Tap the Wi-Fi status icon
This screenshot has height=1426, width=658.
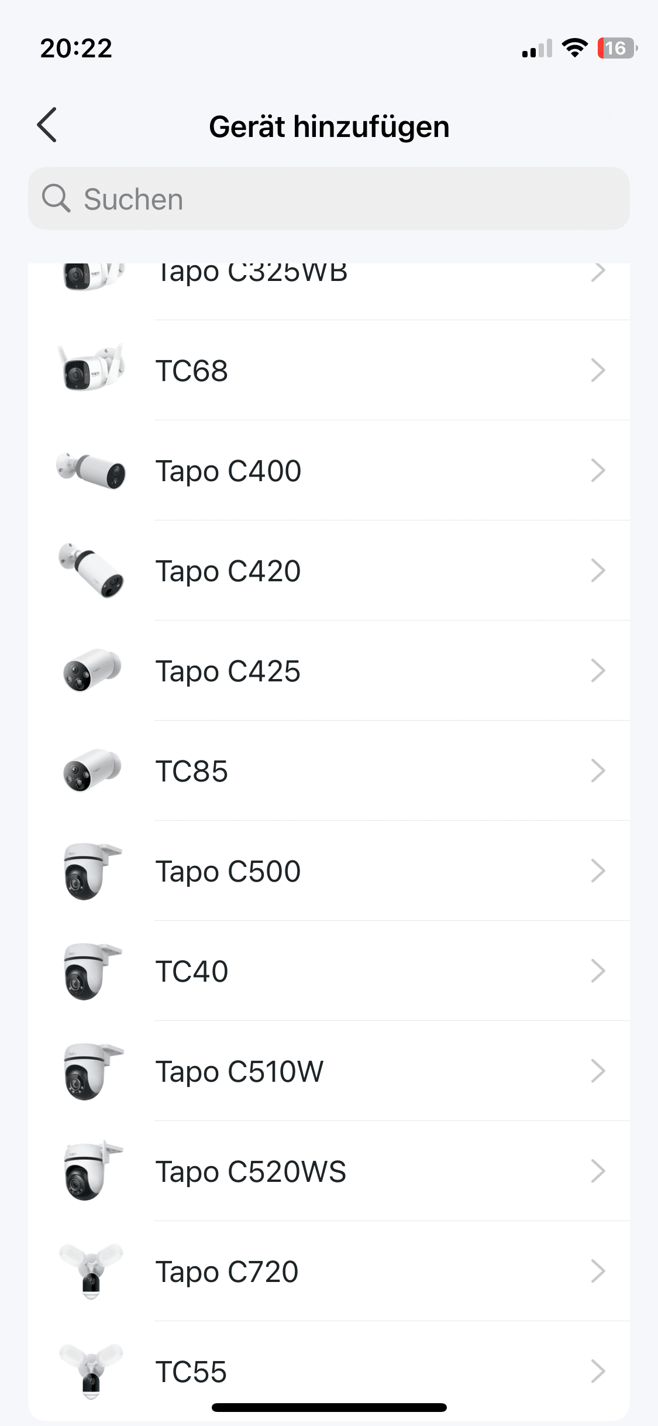click(574, 48)
